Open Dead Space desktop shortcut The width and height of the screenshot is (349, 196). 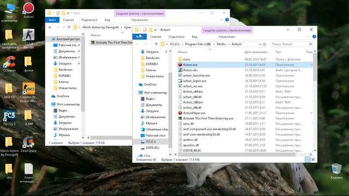pyautogui.click(x=28, y=144)
